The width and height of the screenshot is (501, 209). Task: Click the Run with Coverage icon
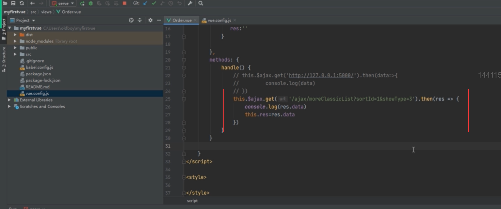(x=99, y=3)
